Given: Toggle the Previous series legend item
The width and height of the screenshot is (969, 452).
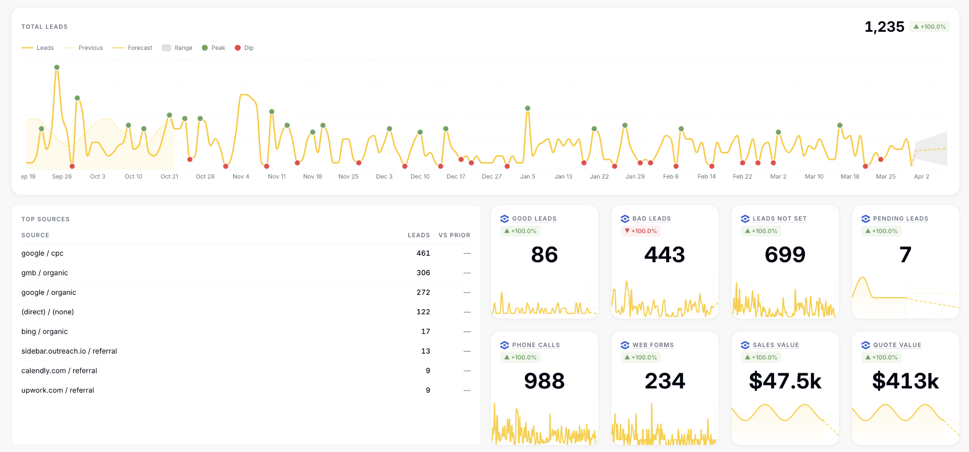Looking at the screenshot, I should pyautogui.click(x=83, y=48).
